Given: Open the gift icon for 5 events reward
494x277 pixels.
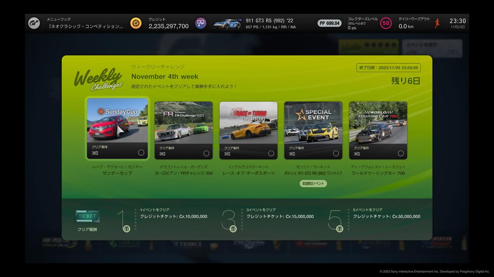Looking at the screenshot, I should point(340,229).
